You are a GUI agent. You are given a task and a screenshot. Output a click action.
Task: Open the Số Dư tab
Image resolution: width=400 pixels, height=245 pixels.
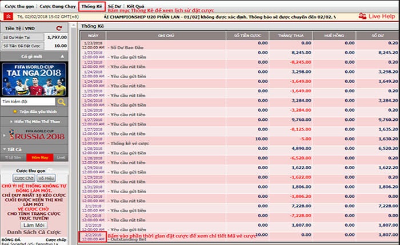[x=115, y=6]
